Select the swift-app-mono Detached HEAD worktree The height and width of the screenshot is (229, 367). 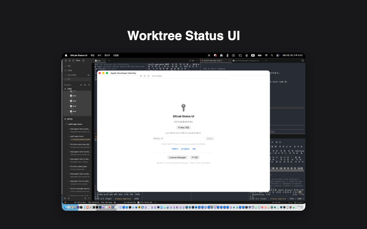79,138
